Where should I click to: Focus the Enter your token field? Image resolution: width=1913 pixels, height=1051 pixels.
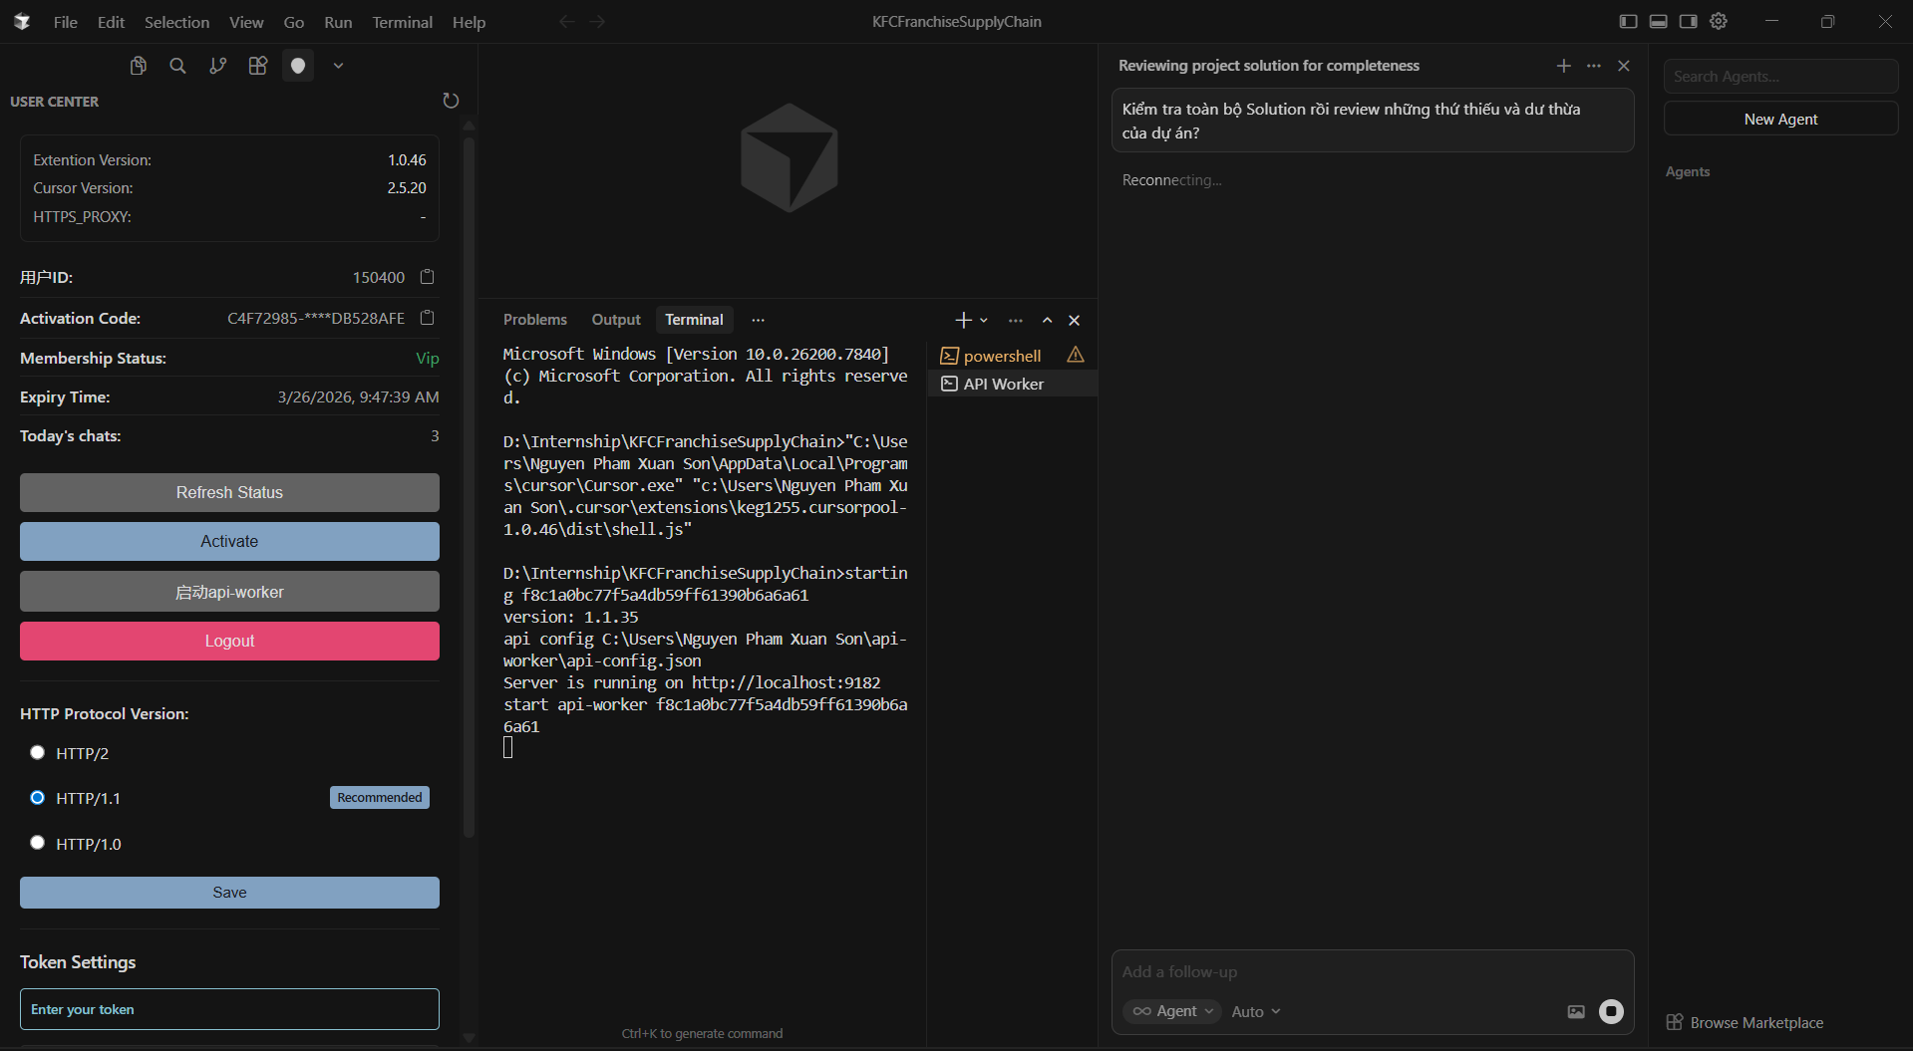tap(229, 1009)
